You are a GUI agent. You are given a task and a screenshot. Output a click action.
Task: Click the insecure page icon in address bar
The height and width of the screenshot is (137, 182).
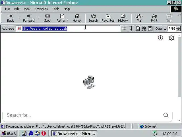[19, 29]
